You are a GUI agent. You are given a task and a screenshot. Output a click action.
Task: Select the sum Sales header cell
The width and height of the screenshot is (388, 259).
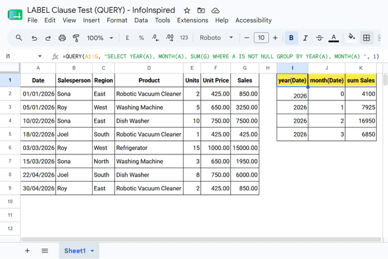(361, 80)
